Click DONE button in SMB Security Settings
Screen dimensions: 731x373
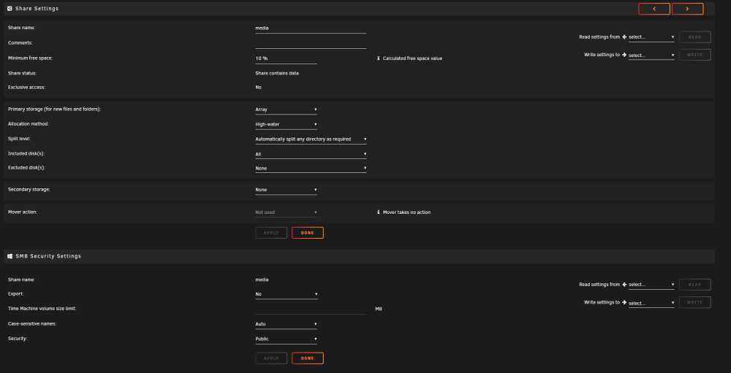[x=308, y=358]
